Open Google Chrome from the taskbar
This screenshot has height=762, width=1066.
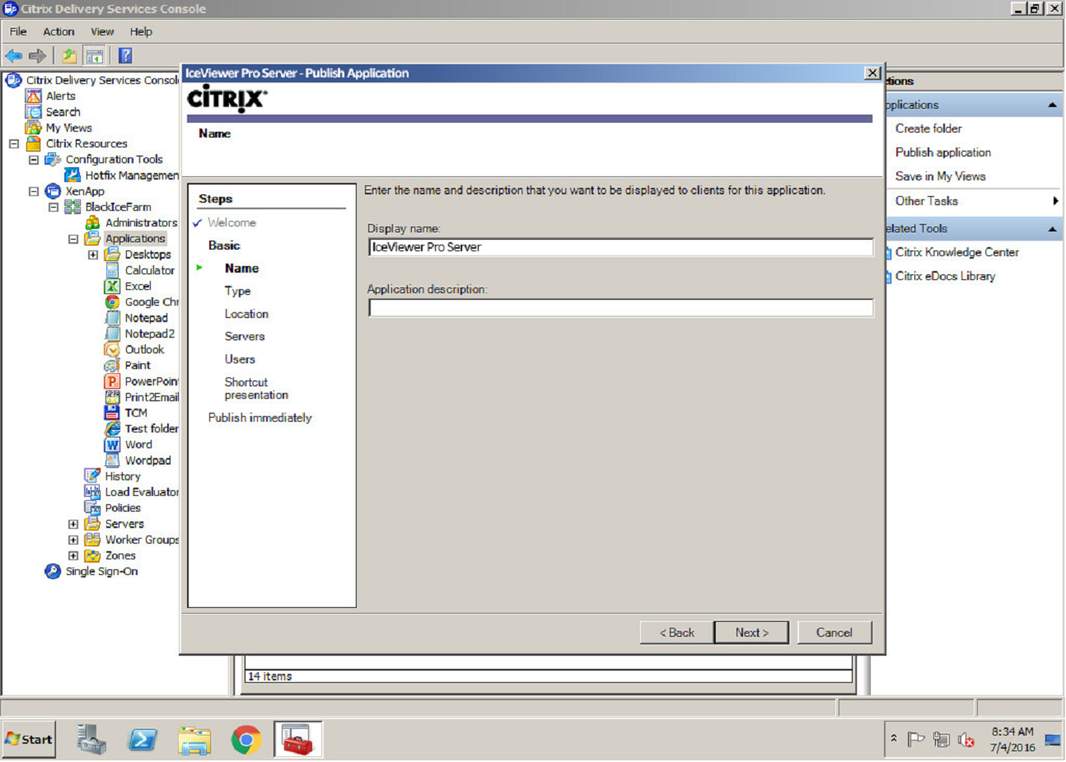[x=246, y=740]
